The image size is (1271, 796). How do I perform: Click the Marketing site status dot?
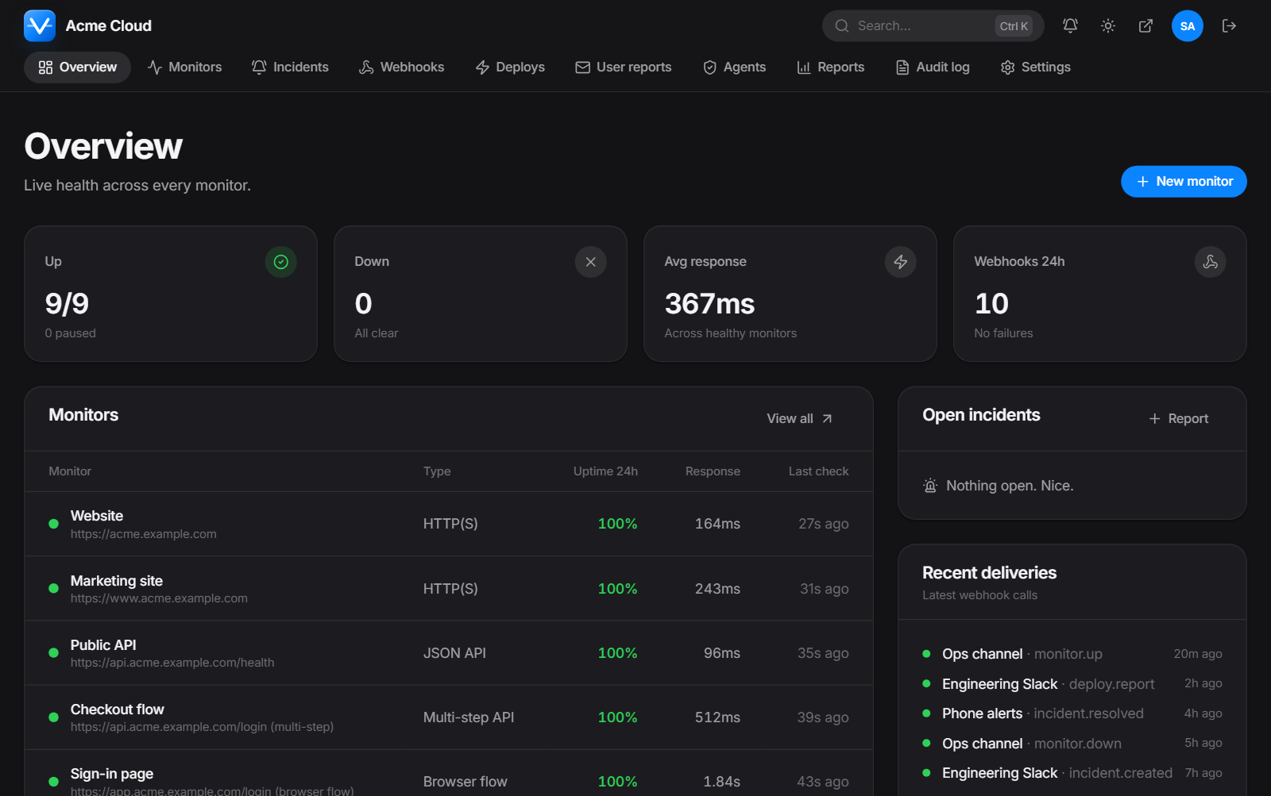pos(53,589)
